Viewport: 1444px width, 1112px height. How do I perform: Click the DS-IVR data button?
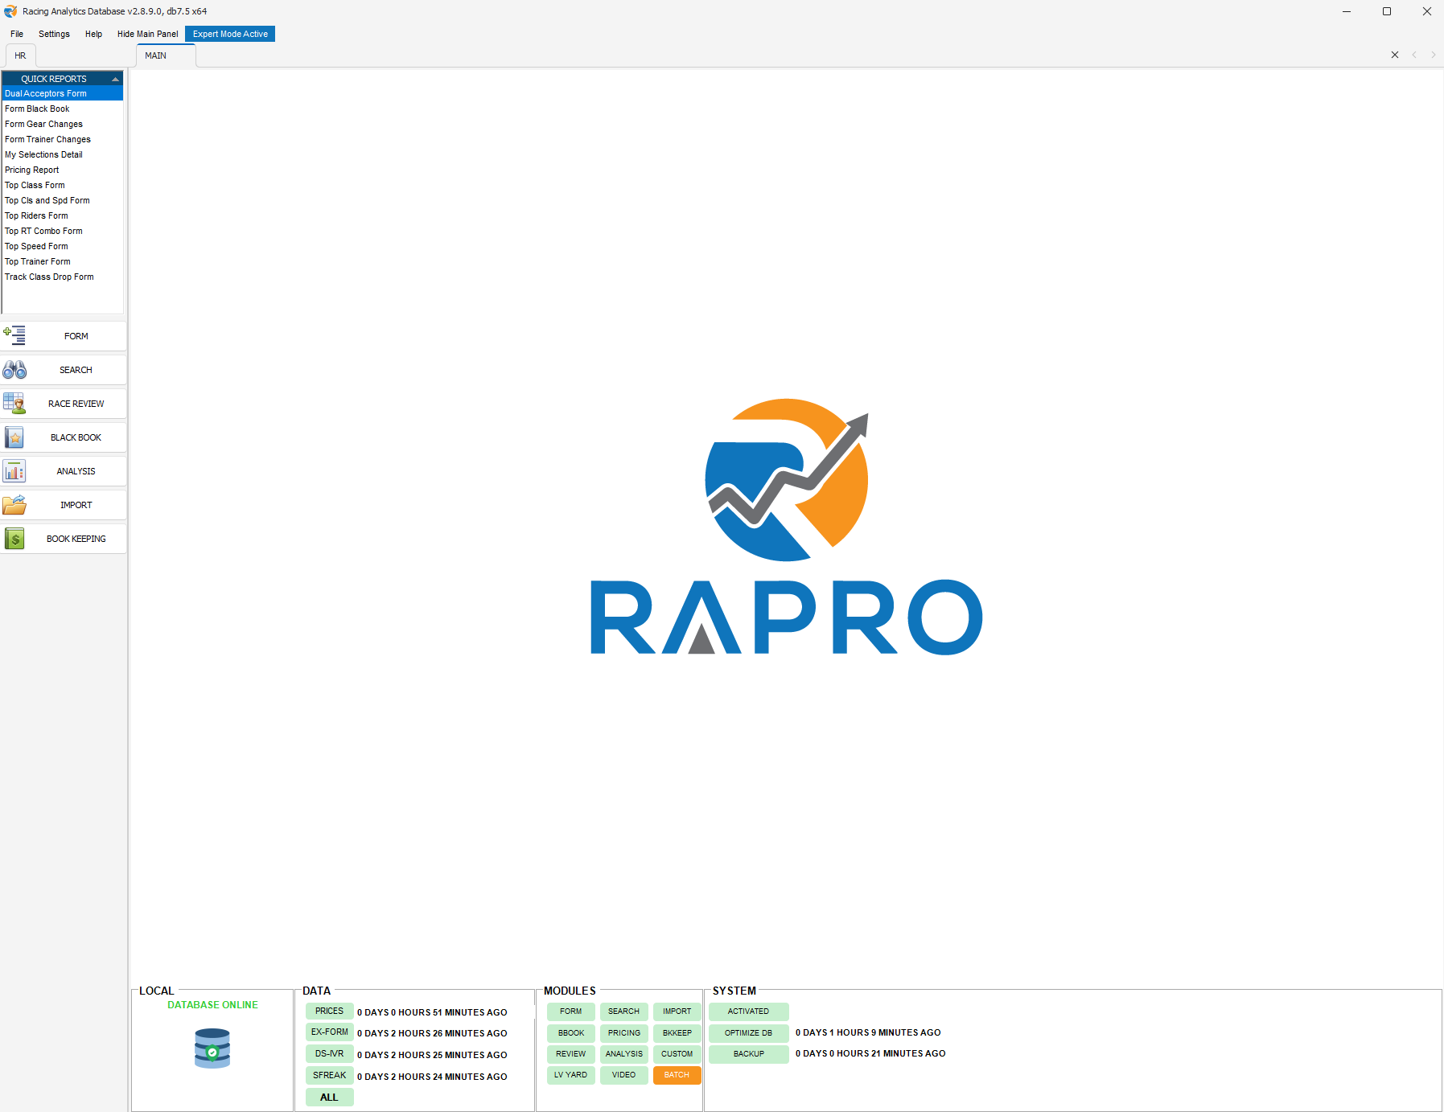329,1053
